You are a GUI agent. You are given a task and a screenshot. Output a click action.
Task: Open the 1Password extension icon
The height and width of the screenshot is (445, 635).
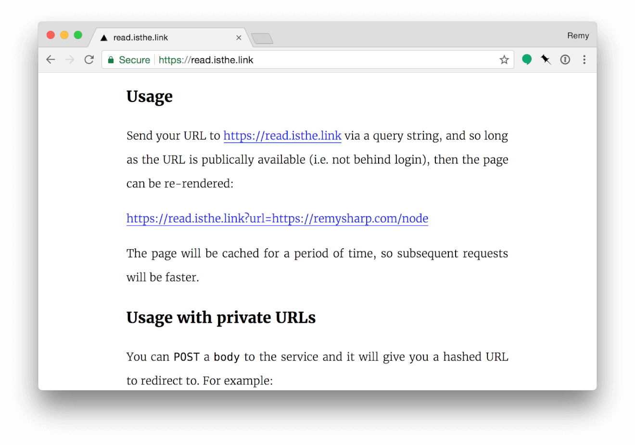point(565,60)
